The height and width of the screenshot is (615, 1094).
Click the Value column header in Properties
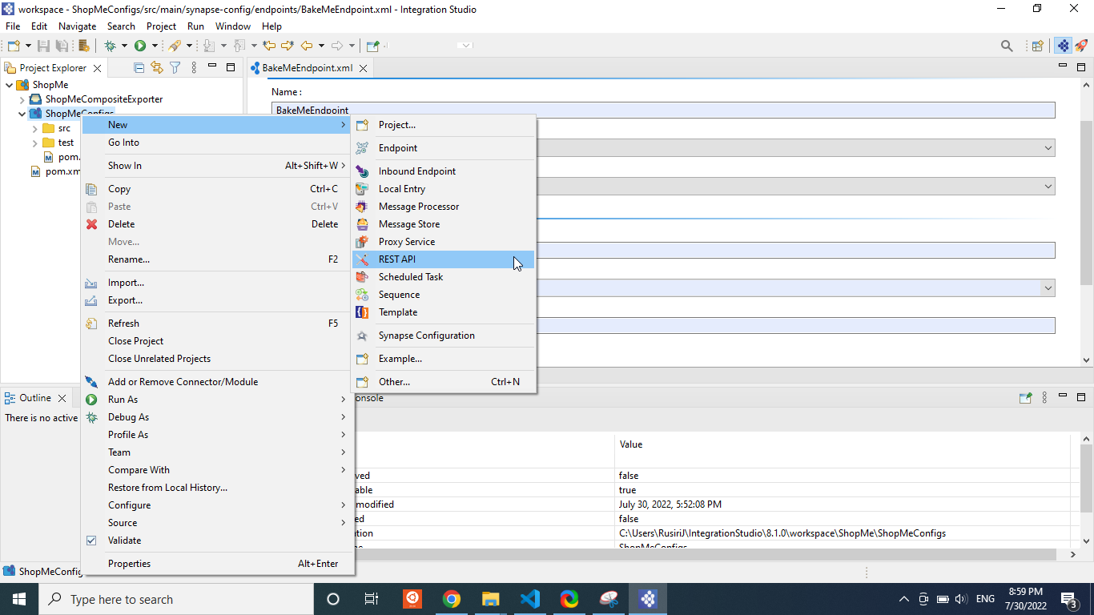tap(843, 444)
